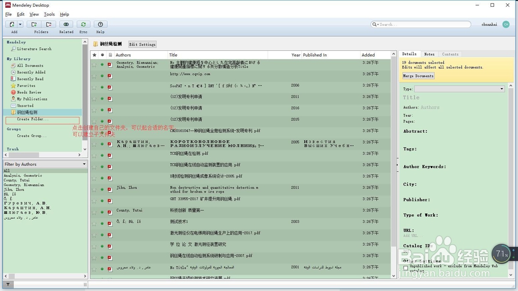Viewport: 518px width, 291px height.
Task: Toggle favorite star for 测试技术1 row
Action: tap(94, 224)
